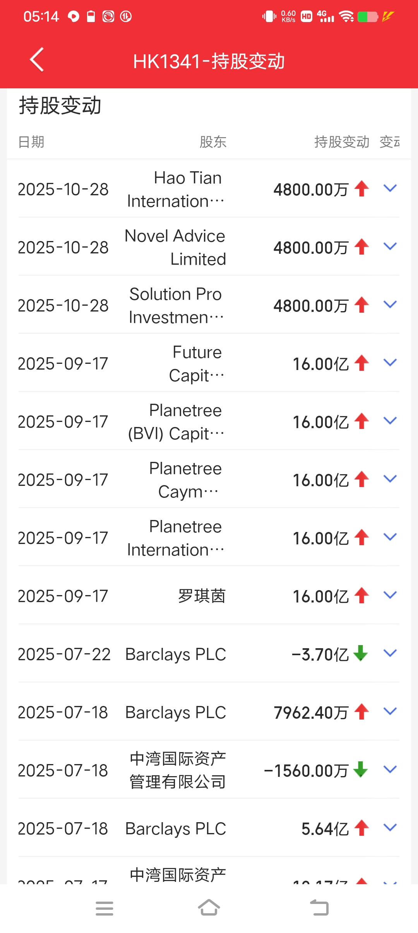Expand the 罗琪茵 shareholder row
Image resolution: width=418 pixels, height=933 pixels.
390,595
